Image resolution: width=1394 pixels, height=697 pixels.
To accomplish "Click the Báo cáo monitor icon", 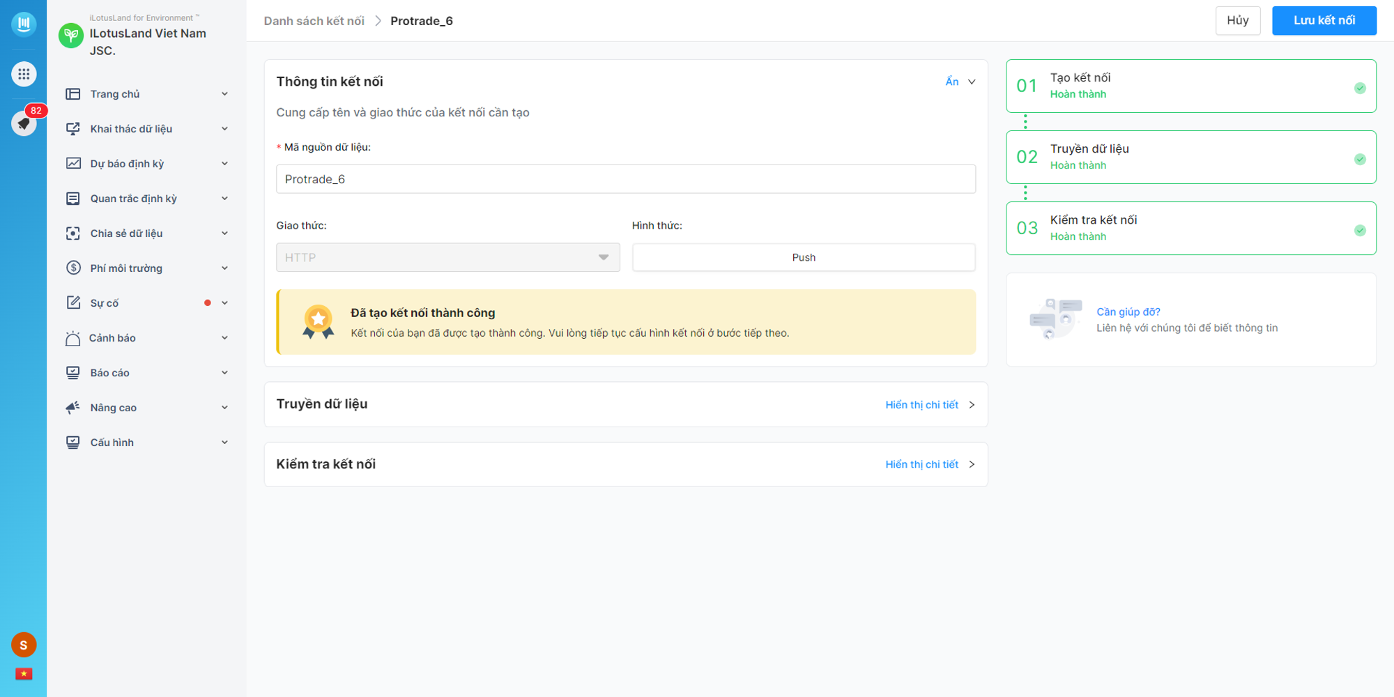I will pyautogui.click(x=72, y=372).
